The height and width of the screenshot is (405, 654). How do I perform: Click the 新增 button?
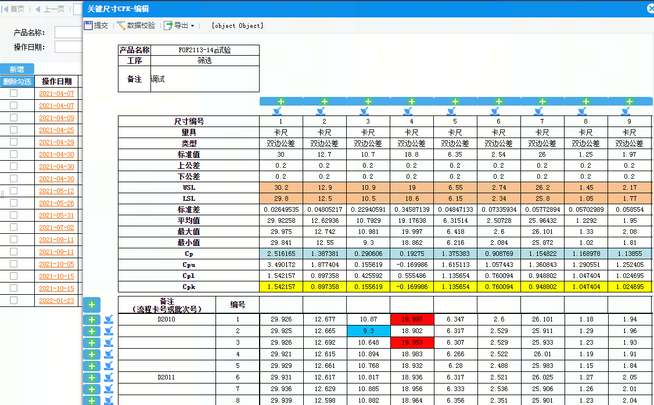click(x=17, y=69)
